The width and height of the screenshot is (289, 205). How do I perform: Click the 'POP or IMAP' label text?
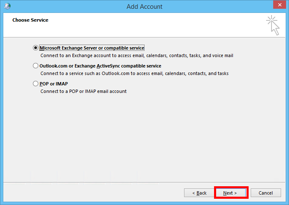[x=54, y=84]
